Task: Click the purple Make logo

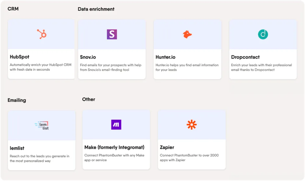Action: click(116, 125)
